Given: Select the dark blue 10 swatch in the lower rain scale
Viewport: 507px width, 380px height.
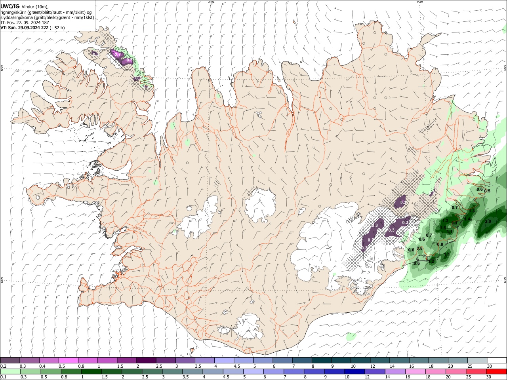Looking at the screenshot, I should pyautogui.click(x=355, y=371).
